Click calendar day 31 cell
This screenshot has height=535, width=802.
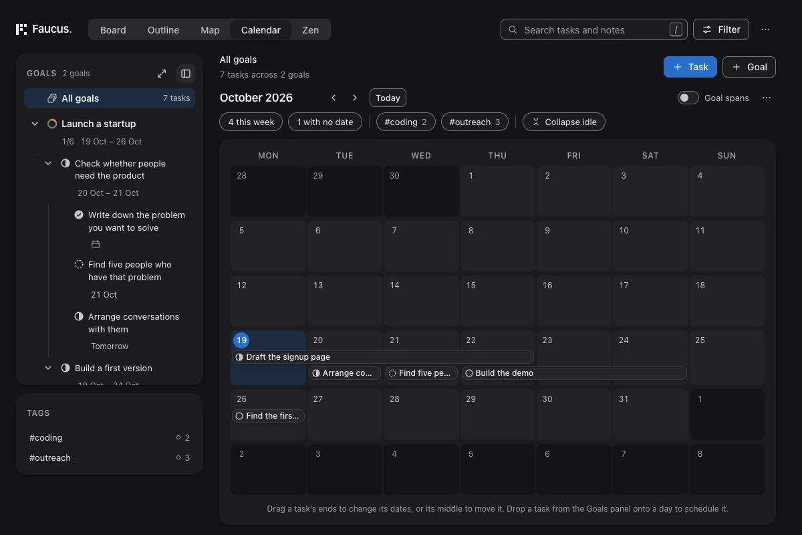[x=650, y=415]
